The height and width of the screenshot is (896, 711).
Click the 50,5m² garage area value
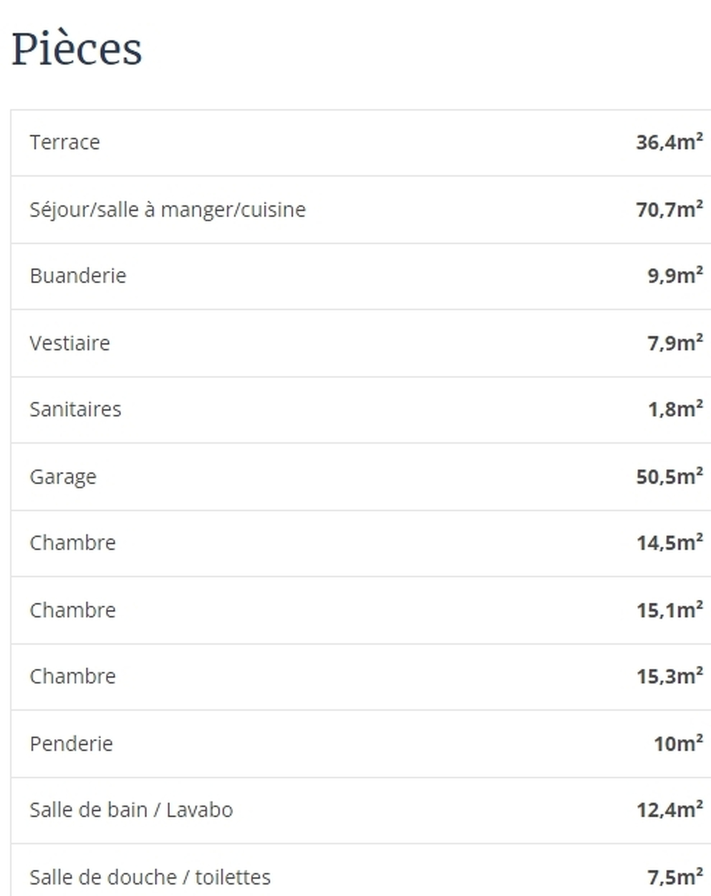pyautogui.click(x=670, y=477)
